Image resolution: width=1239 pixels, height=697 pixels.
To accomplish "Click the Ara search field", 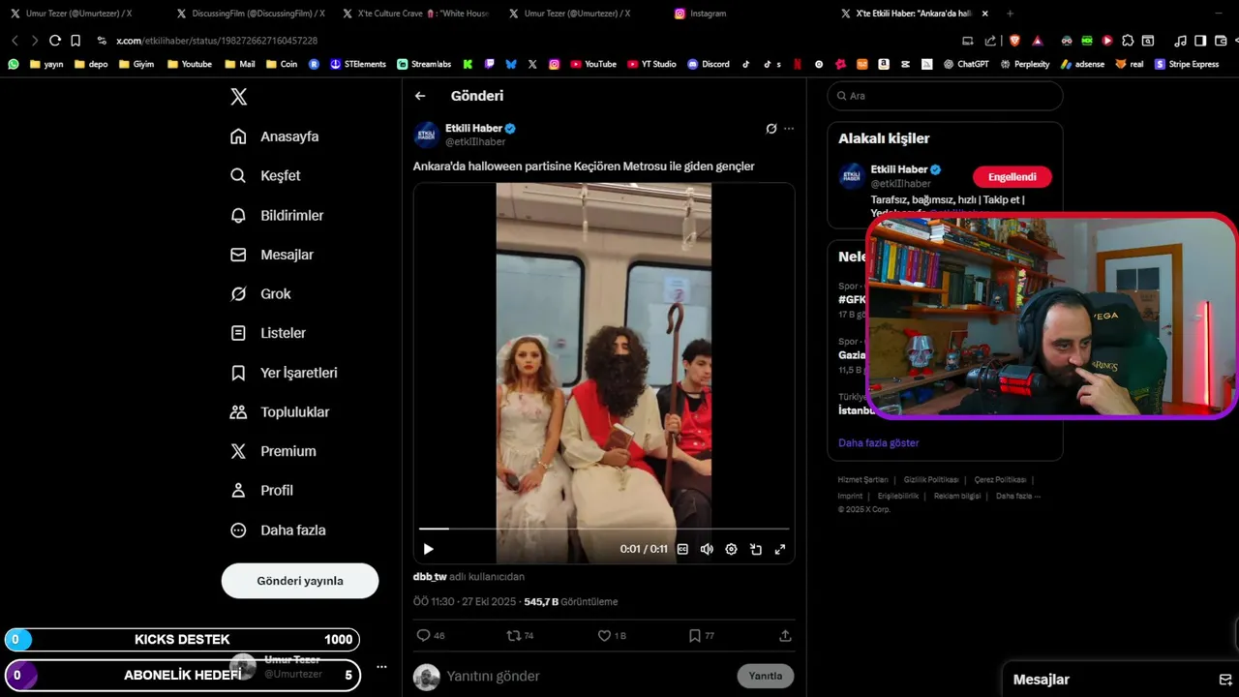I will (945, 96).
